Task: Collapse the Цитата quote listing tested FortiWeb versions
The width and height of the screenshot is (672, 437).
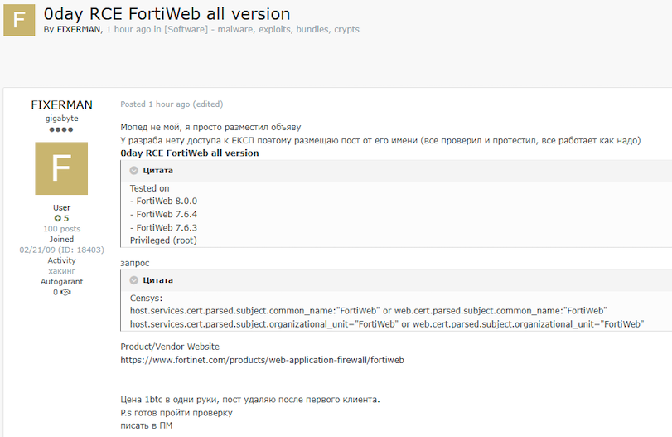Action: (133, 170)
